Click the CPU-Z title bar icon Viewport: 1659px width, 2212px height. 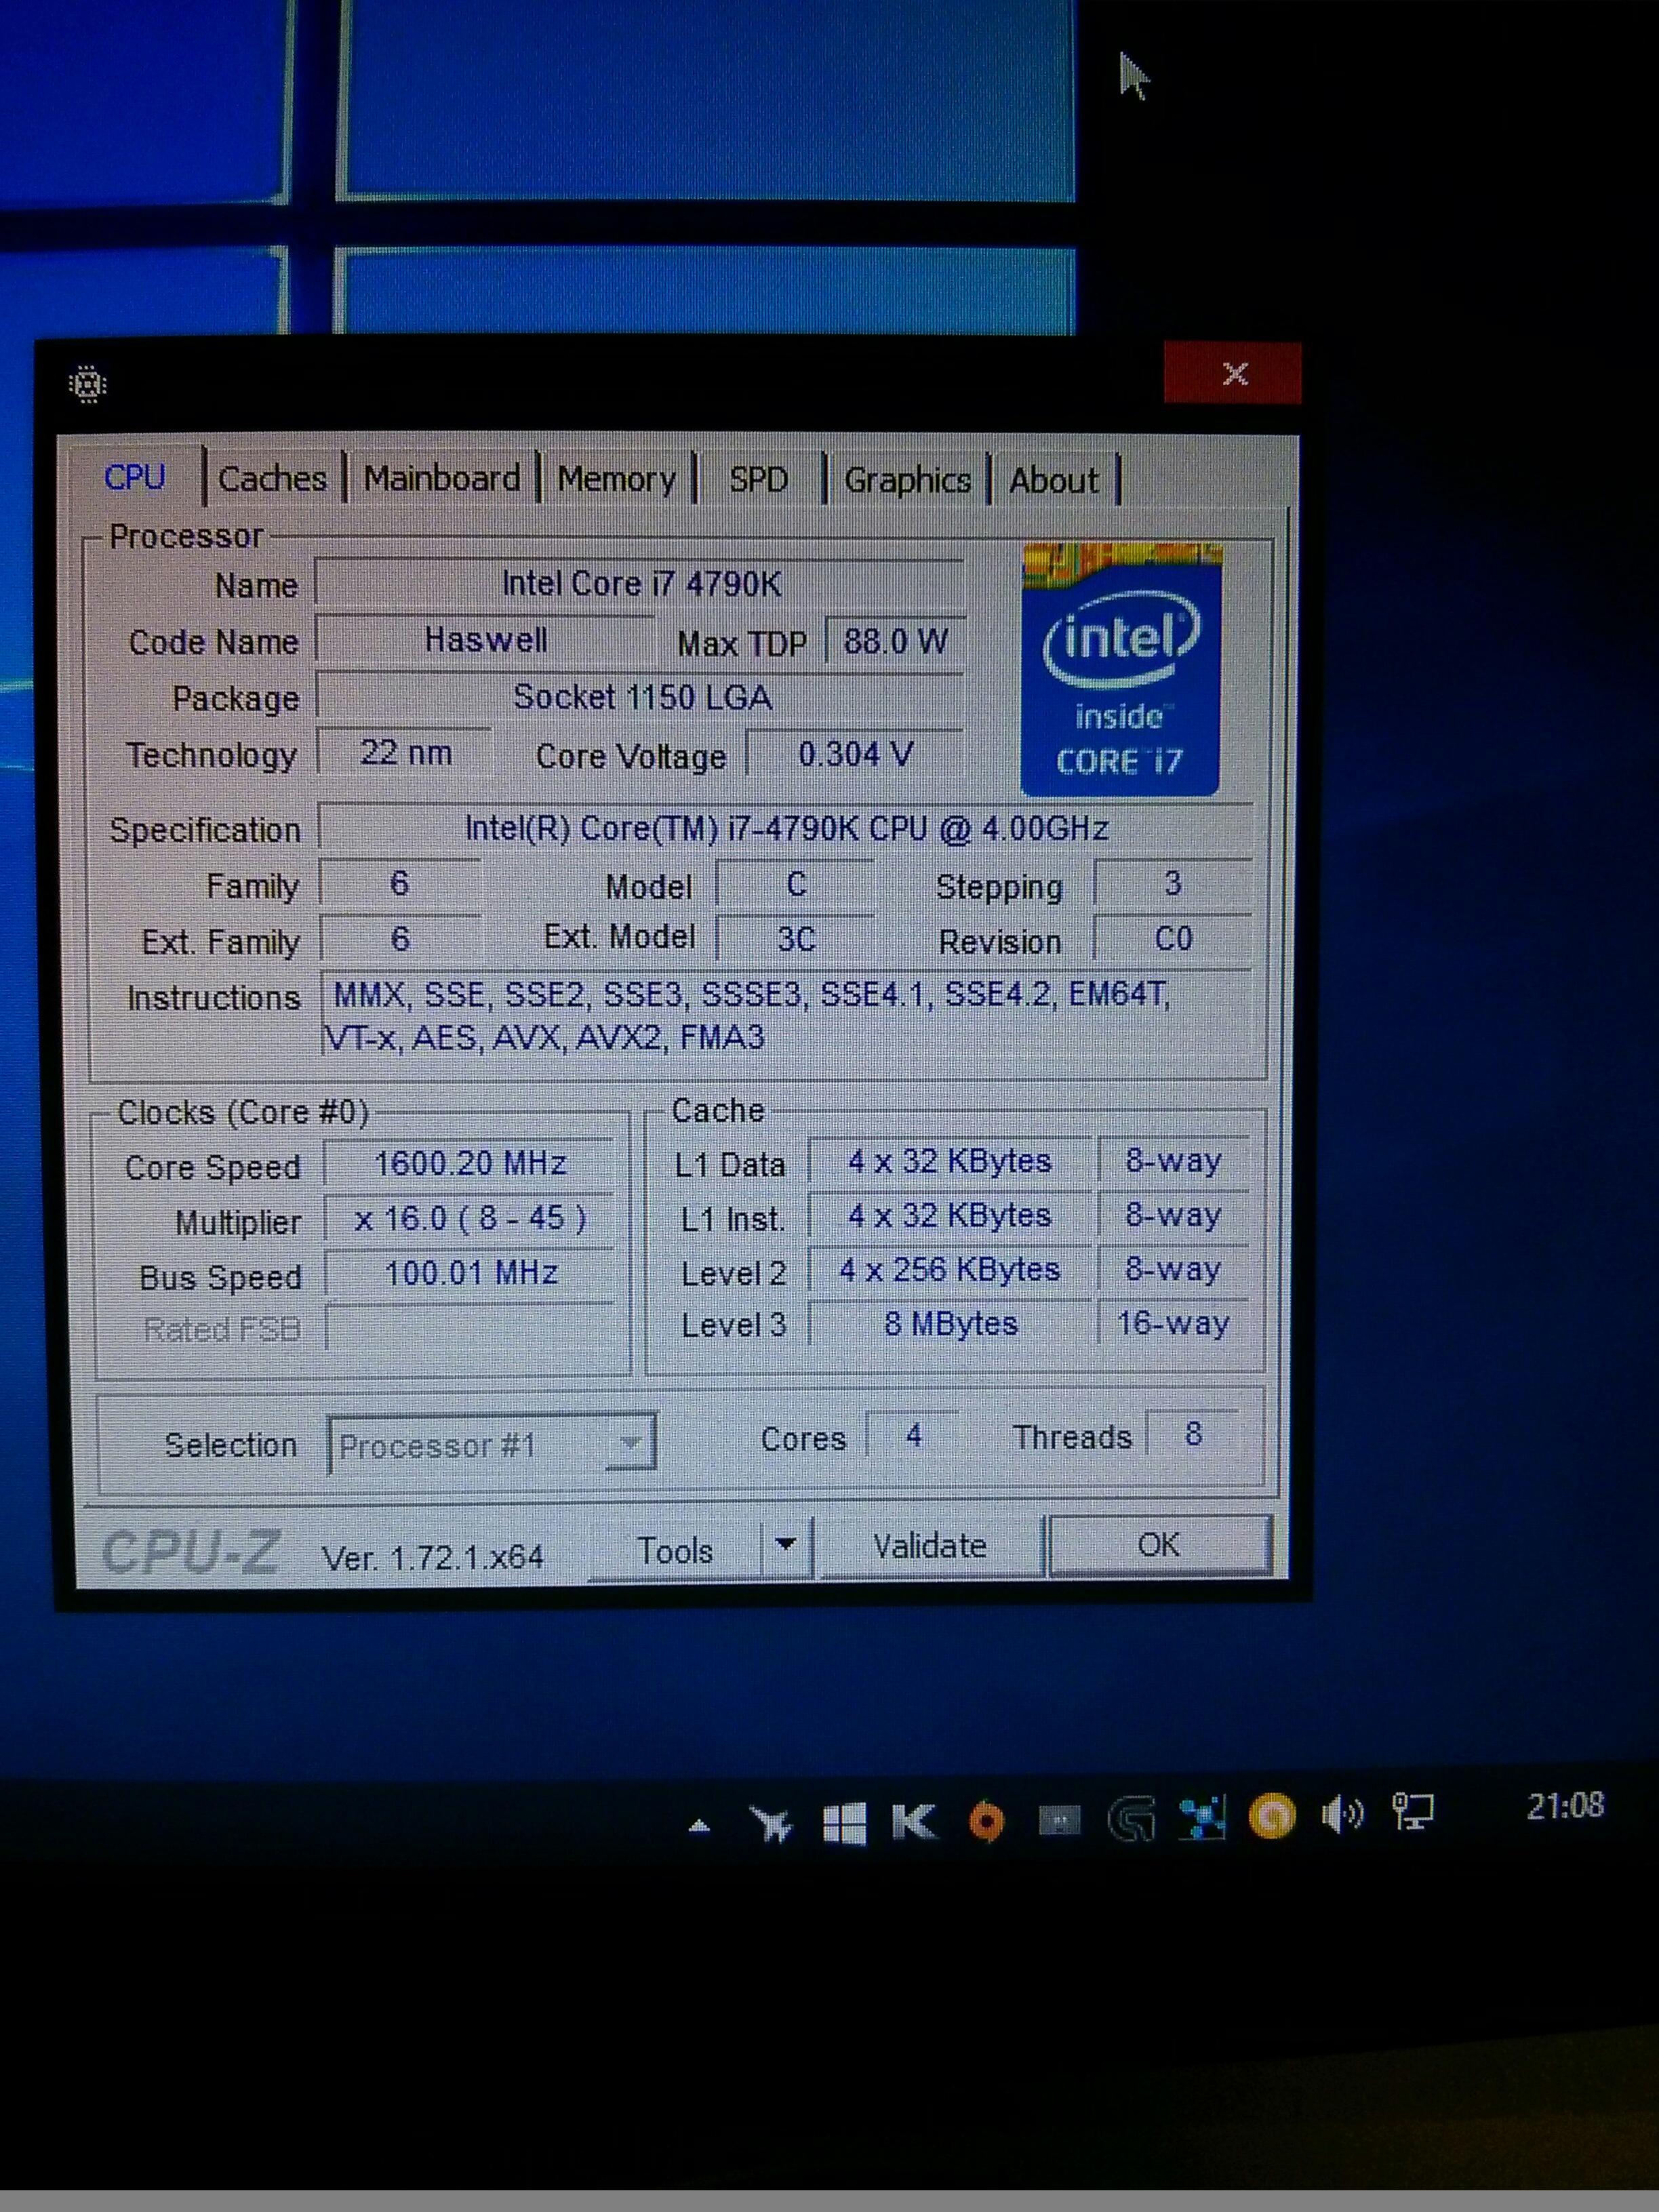88,384
